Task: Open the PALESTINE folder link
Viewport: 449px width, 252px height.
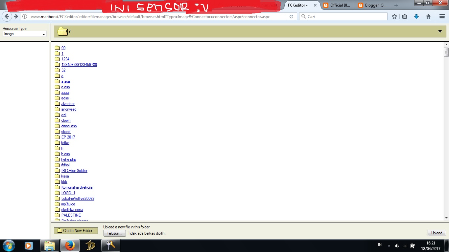Action: (x=71, y=215)
